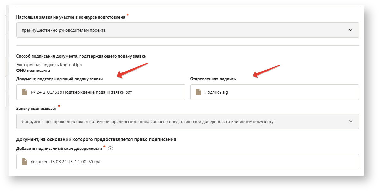Click the 'ФИО подписанта' label
Image resolution: width=379 pixels, height=191 pixels.
(x=33, y=70)
